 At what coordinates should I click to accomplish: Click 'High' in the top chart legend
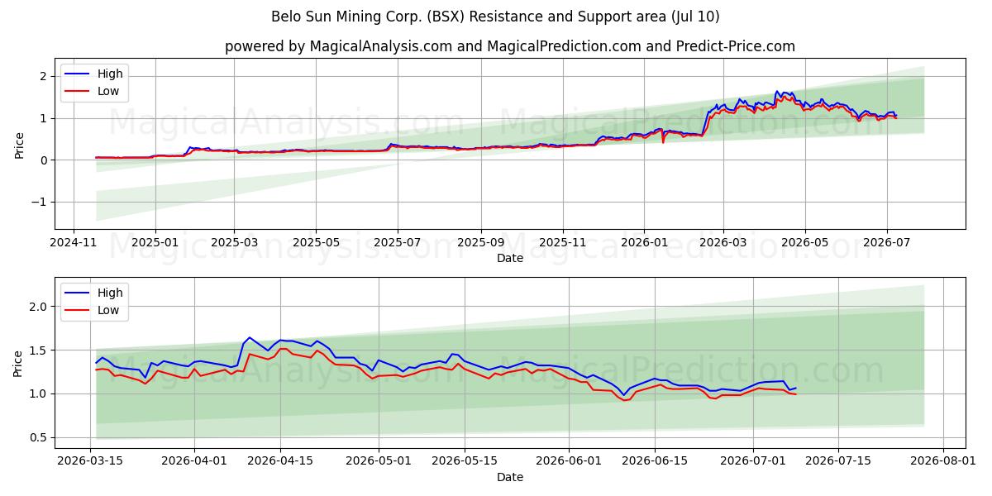click(x=110, y=74)
